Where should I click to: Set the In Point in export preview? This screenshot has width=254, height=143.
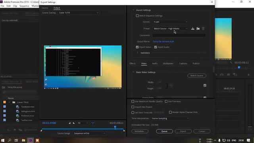point(69,123)
